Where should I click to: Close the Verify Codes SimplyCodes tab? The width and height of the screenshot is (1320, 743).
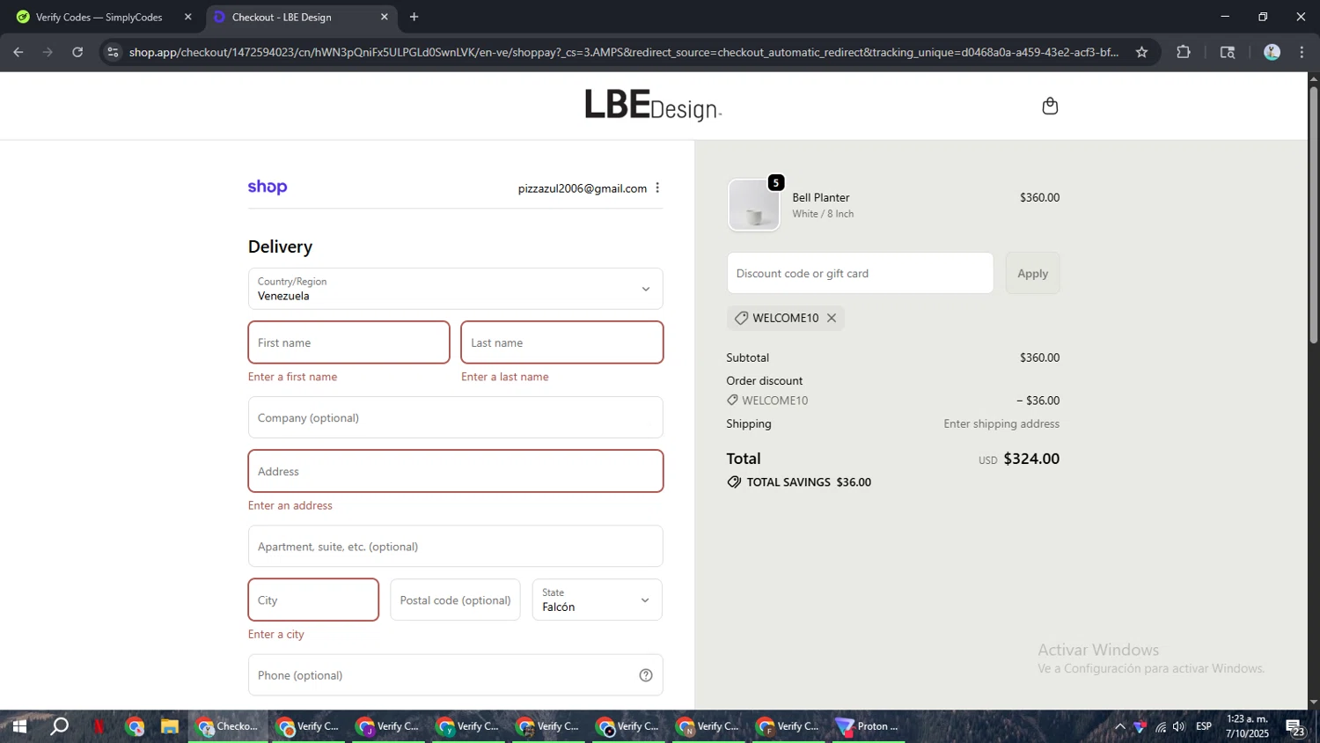pos(187,17)
